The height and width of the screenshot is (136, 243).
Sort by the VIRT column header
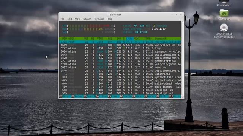pos(100,39)
